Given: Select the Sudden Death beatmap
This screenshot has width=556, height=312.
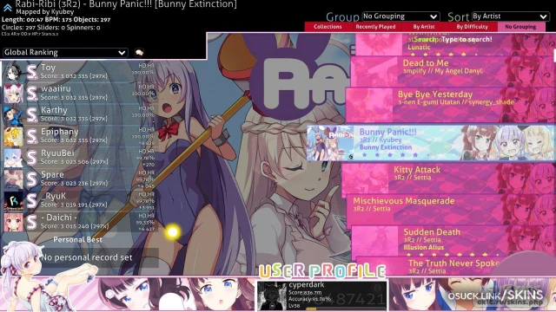Looking at the screenshot, I should tap(453, 242).
